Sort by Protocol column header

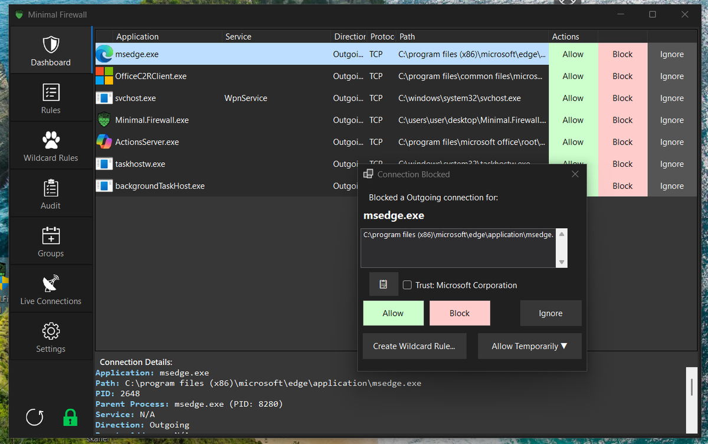[x=382, y=37]
